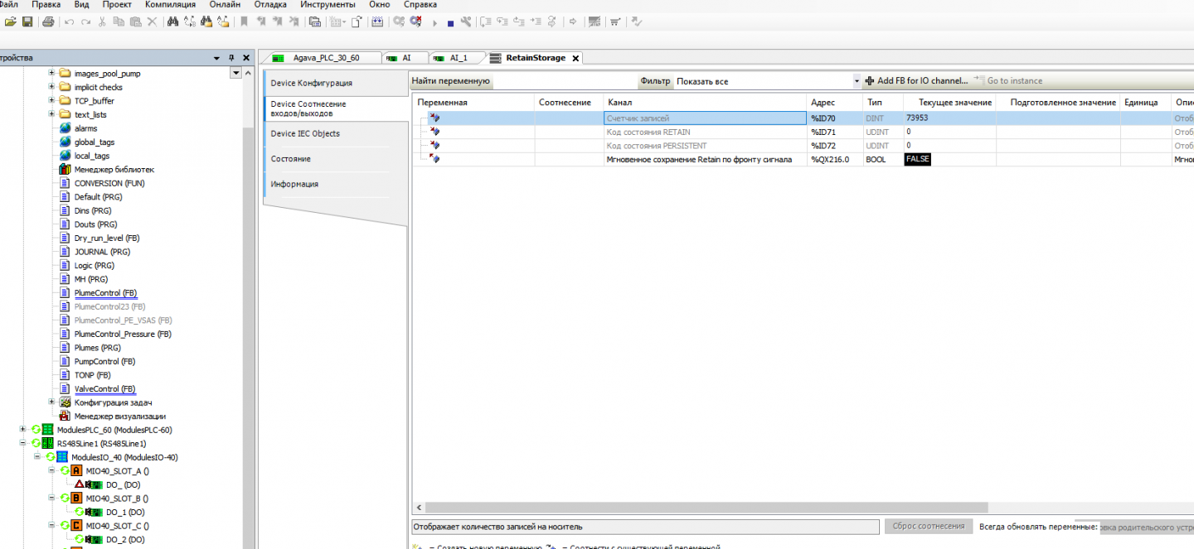Click the Stop blue square icon
Image resolution: width=1194 pixels, height=549 pixels.
(x=450, y=23)
